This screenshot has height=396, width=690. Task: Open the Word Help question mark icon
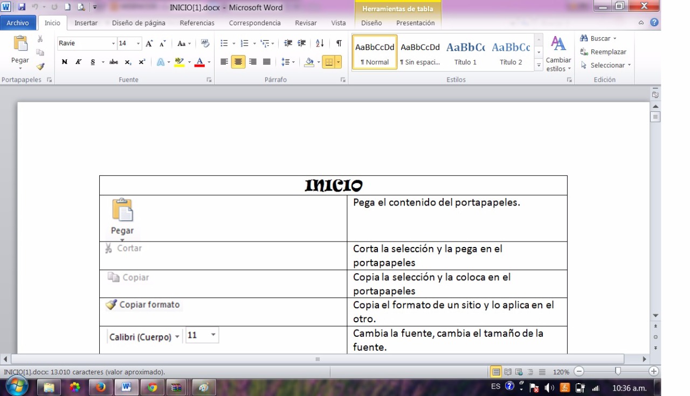pyautogui.click(x=654, y=23)
